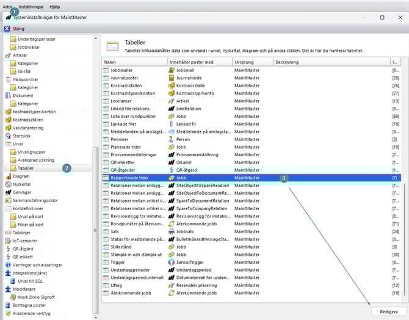Click the Trigger row's SensorTrigger icon
The height and width of the screenshot is (320, 409).
[x=172, y=261]
